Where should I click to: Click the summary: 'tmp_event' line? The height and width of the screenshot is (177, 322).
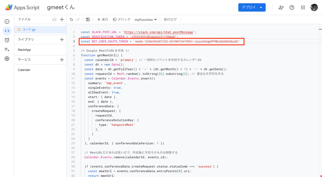[x=107, y=83]
